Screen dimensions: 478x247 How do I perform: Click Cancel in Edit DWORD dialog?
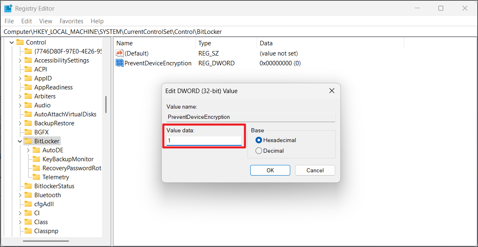(315, 170)
